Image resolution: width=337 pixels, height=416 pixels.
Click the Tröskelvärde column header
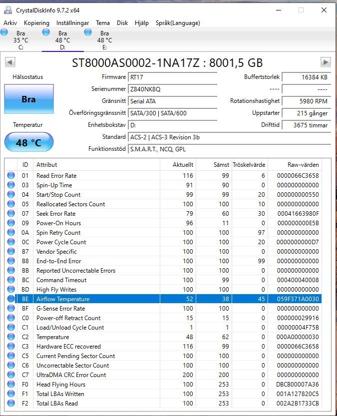tap(250, 164)
